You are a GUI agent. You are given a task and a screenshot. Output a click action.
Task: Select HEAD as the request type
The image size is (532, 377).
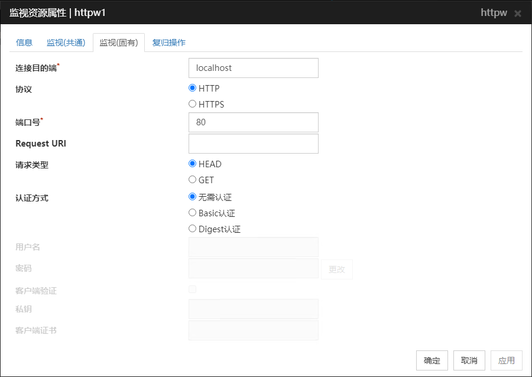tap(192, 164)
